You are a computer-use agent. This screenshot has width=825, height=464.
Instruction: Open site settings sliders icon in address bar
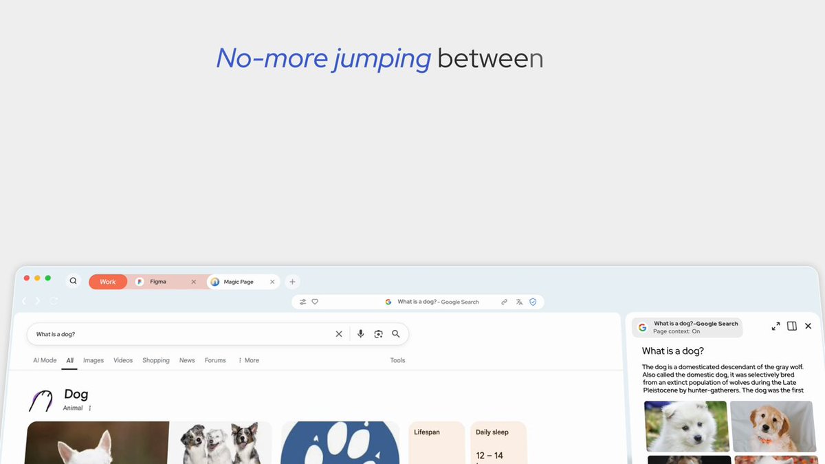302,302
